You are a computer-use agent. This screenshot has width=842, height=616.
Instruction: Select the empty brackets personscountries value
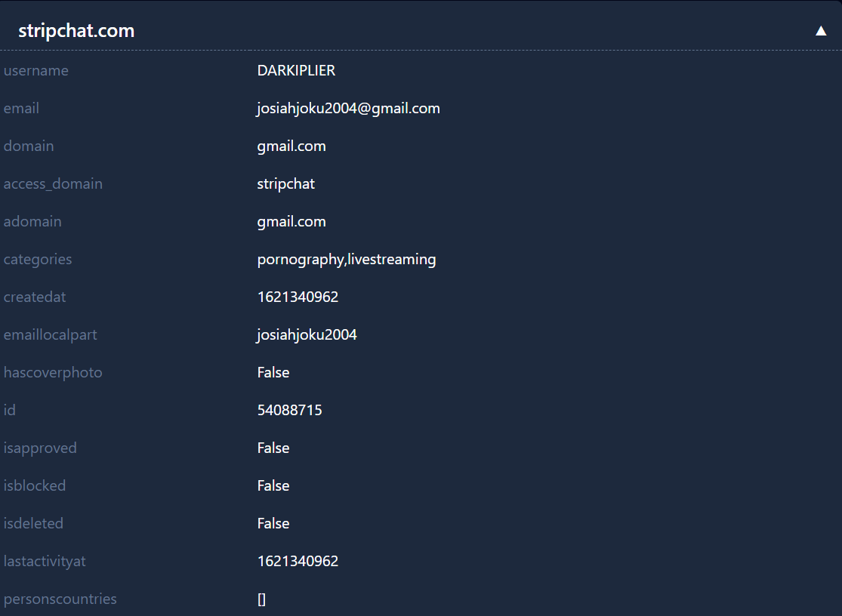click(x=261, y=599)
